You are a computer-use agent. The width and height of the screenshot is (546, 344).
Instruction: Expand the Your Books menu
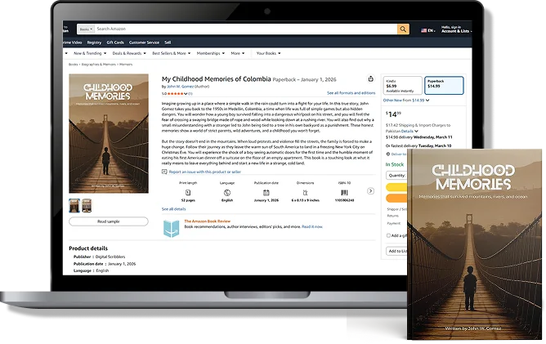pos(268,53)
